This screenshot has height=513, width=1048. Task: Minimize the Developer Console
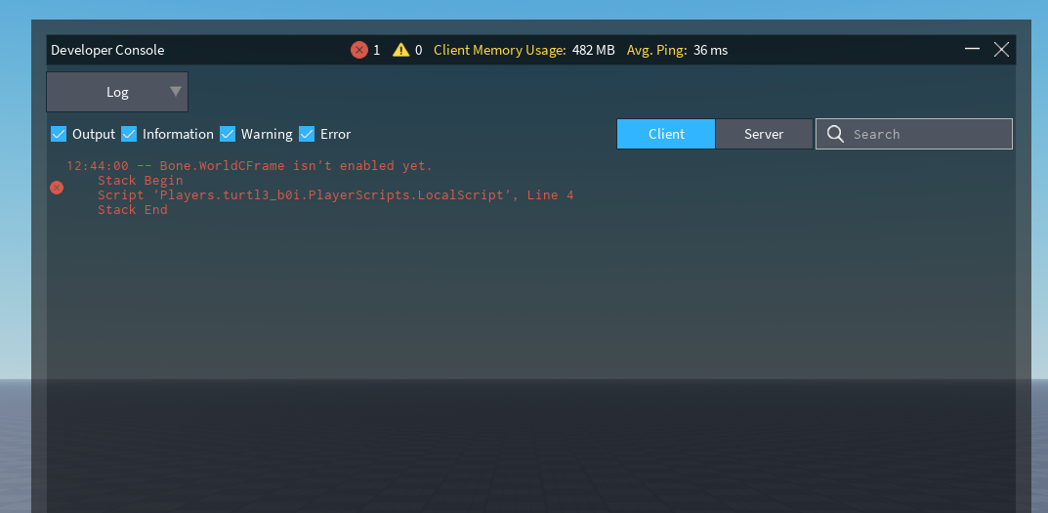click(973, 49)
